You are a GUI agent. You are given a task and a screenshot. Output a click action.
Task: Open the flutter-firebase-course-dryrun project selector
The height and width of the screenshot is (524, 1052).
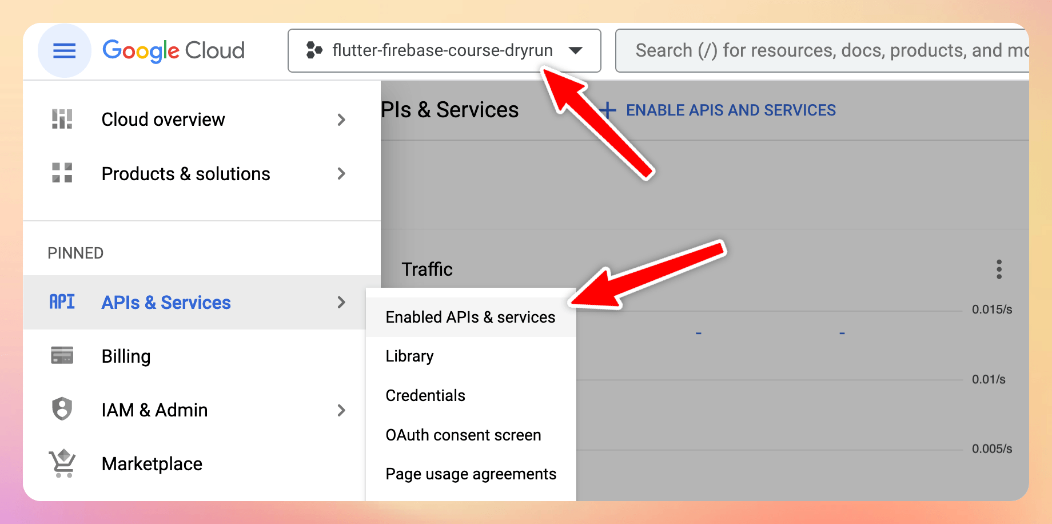pyautogui.click(x=444, y=51)
